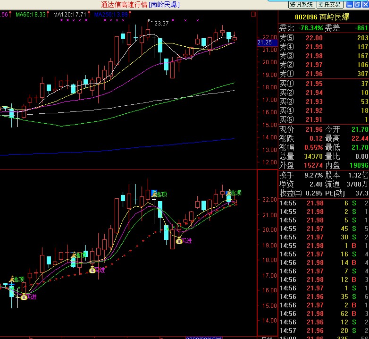This screenshot has height=339, width=369.
Task: Click the 买进 money-bag icon near 17.00
Action: (x=92, y=270)
